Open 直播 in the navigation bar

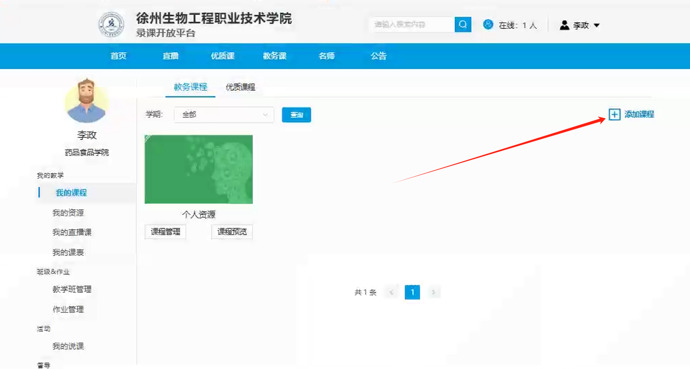point(170,56)
